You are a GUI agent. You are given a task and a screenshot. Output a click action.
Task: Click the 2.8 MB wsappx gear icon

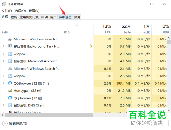(10, 76)
